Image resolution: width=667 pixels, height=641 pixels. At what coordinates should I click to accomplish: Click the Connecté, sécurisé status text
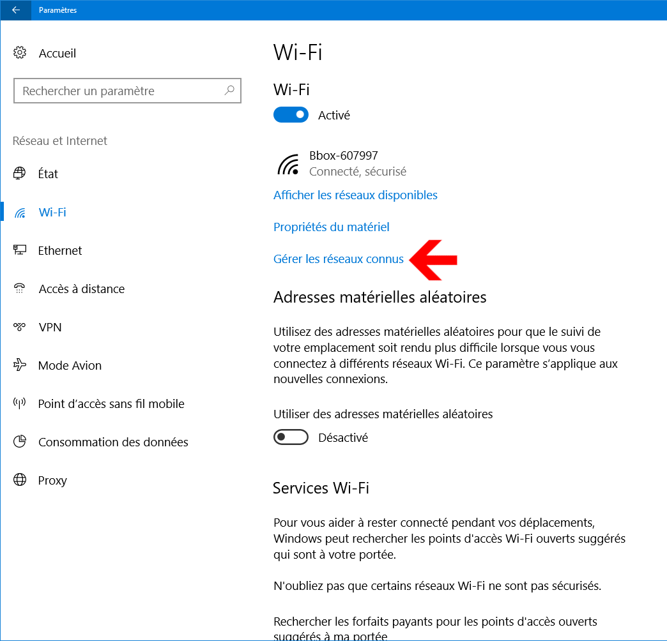click(x=357, y=171)
